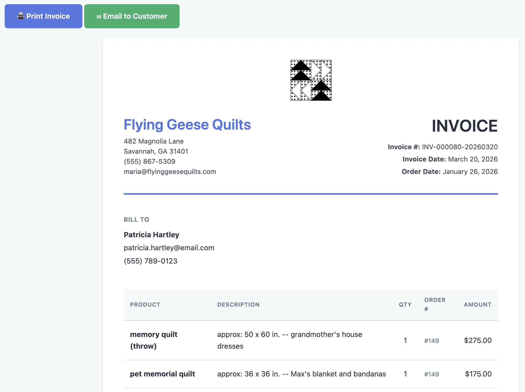Select the memory quilt (throw) product name
The width and height of the screenshot is (525, 392).
(x=154, y=340)
